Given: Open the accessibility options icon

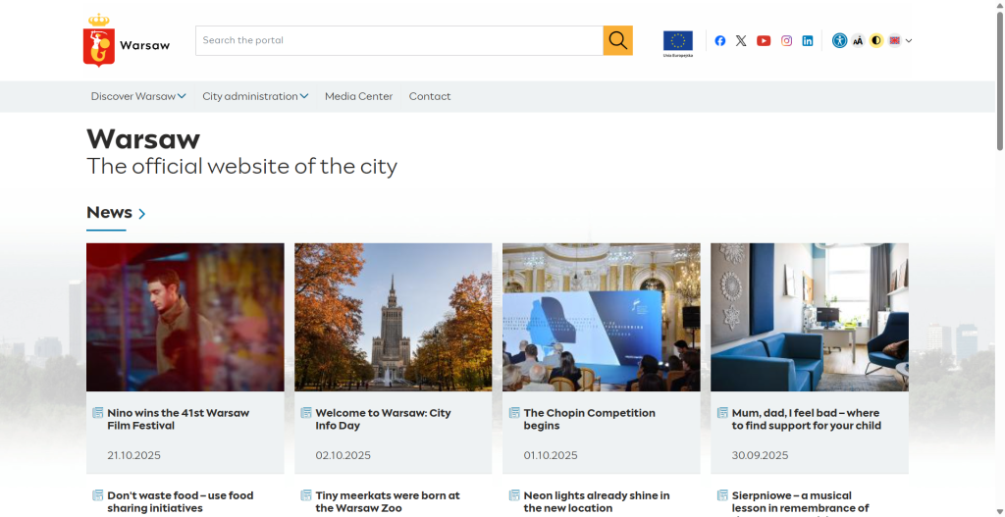Looking at the screenshot, I should tap(839, 40).
